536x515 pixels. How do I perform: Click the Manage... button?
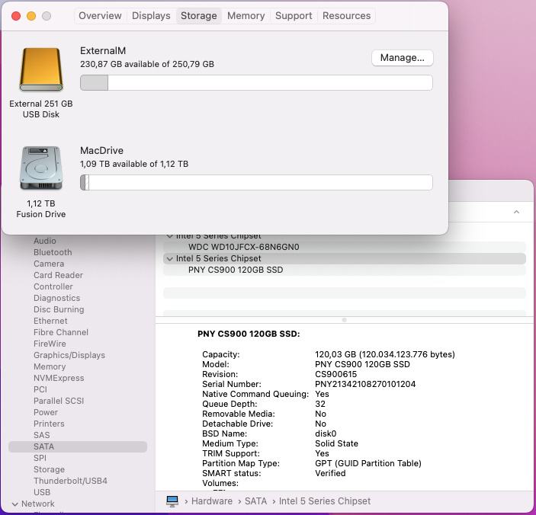click(402, 58)
